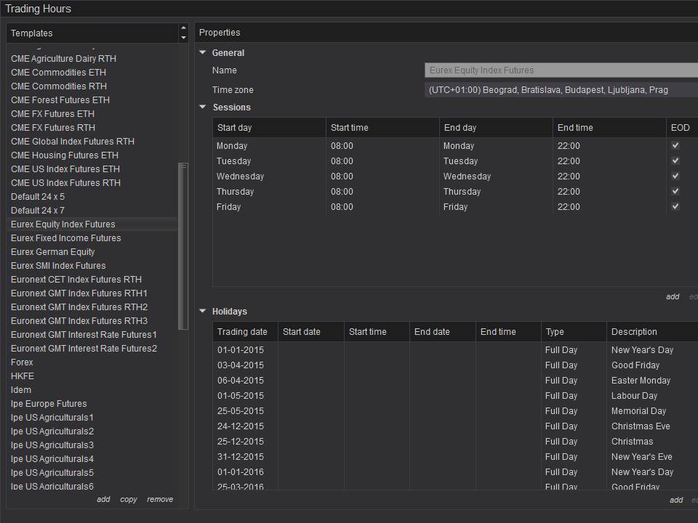
Task: Click remove below the Templates list
Action: click(x=160, y=499)
